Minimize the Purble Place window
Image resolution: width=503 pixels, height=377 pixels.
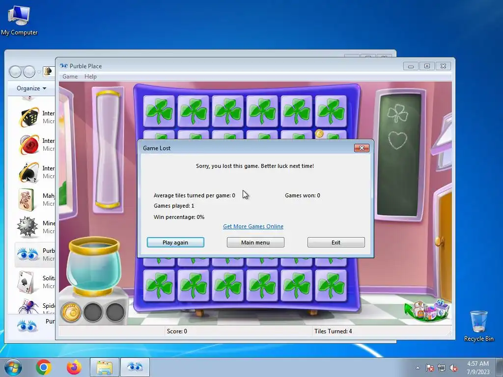point(411,66)
